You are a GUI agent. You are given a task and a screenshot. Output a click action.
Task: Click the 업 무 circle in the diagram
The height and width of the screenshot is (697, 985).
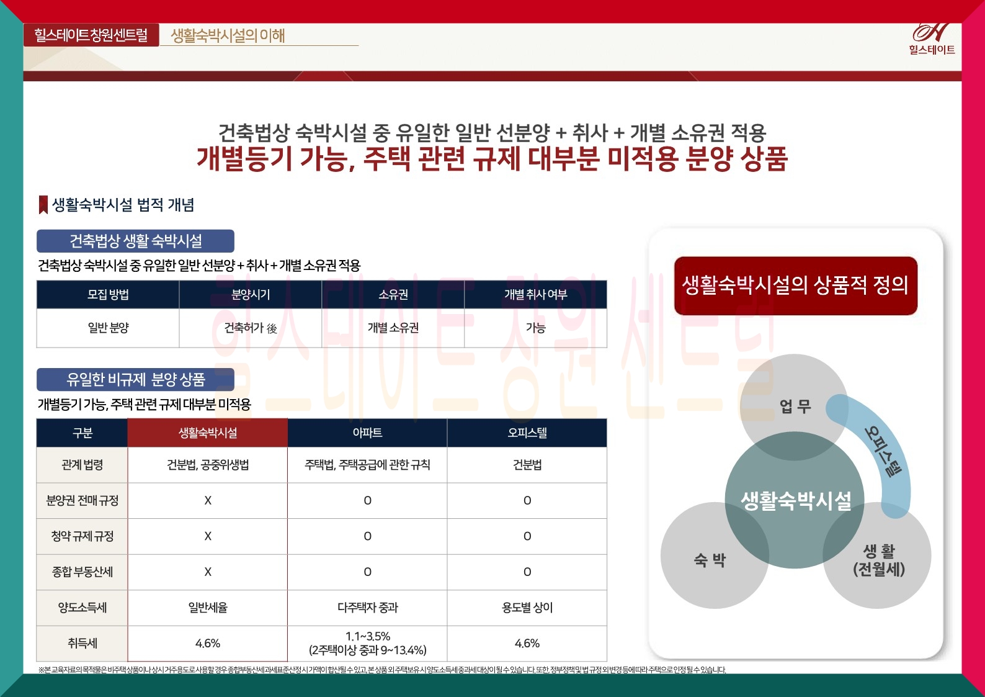[795, 407]
